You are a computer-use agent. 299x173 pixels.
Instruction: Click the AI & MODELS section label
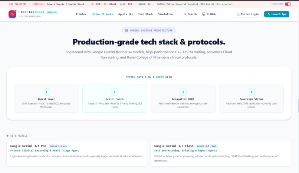[19, 136]
